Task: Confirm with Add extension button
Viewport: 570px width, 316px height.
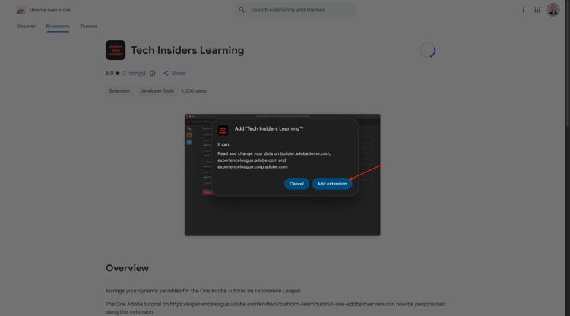Action: click(332, 184)
